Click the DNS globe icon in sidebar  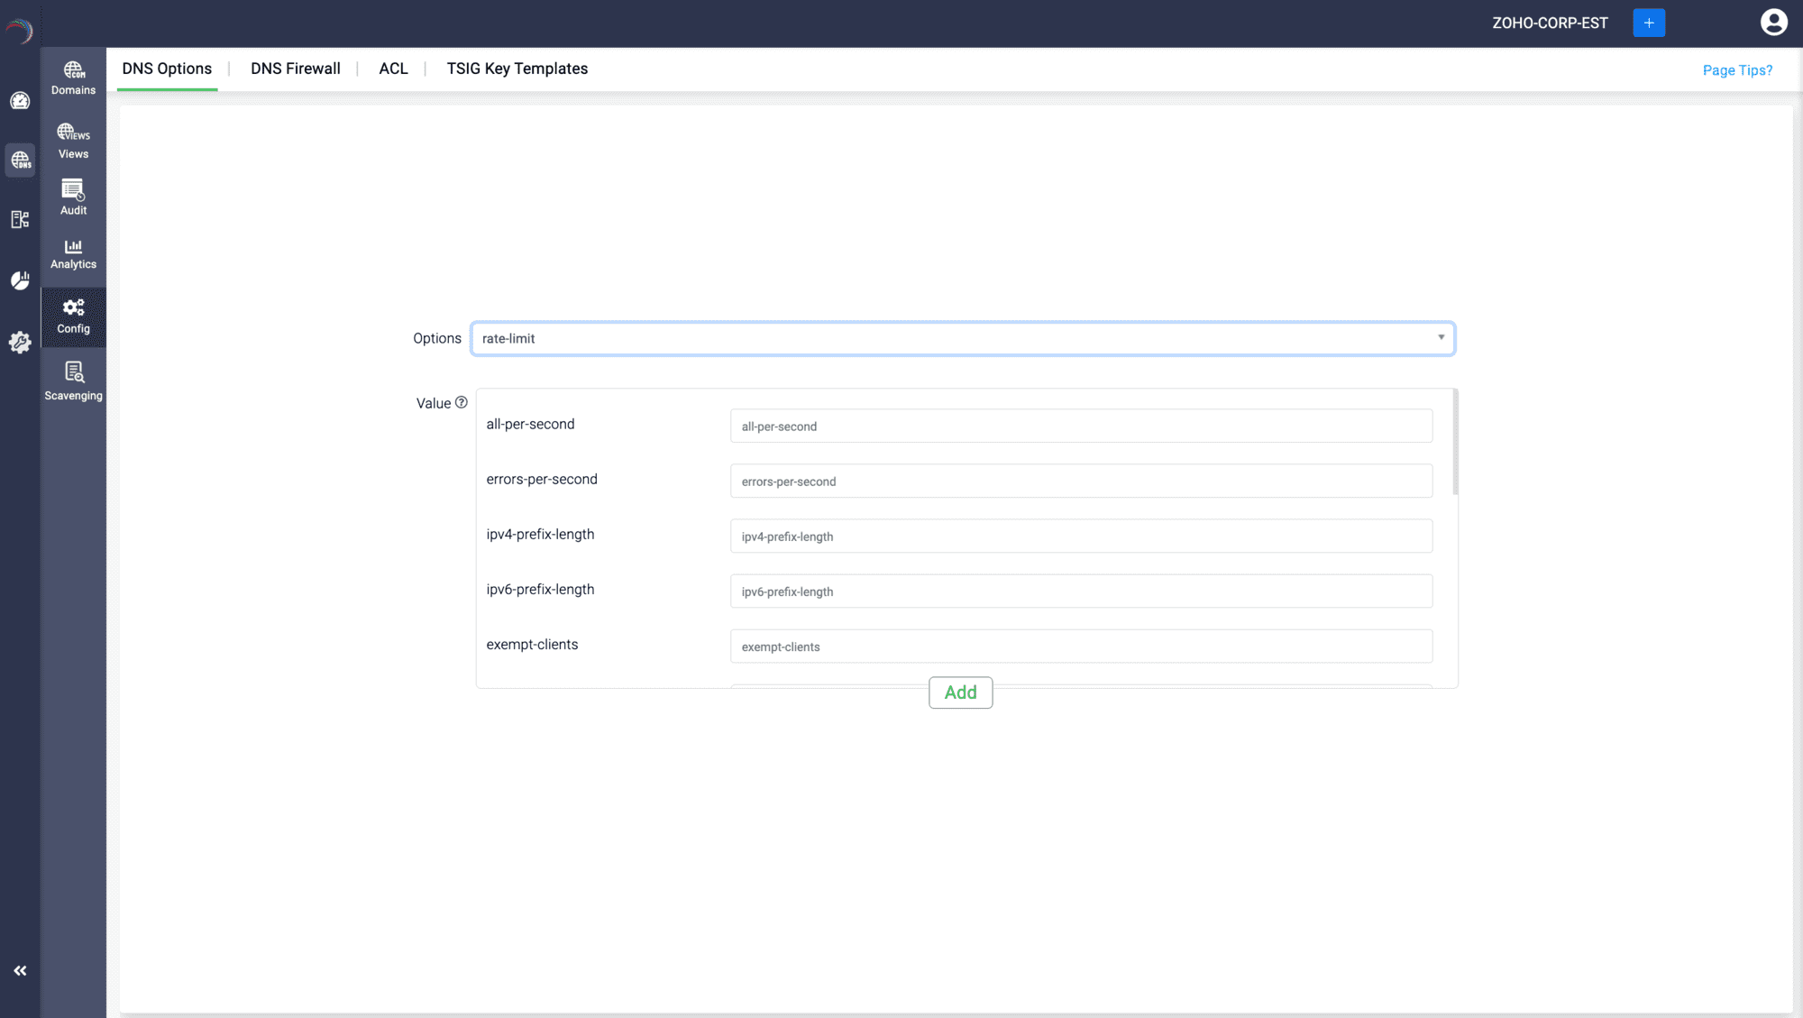click(20, 160)
